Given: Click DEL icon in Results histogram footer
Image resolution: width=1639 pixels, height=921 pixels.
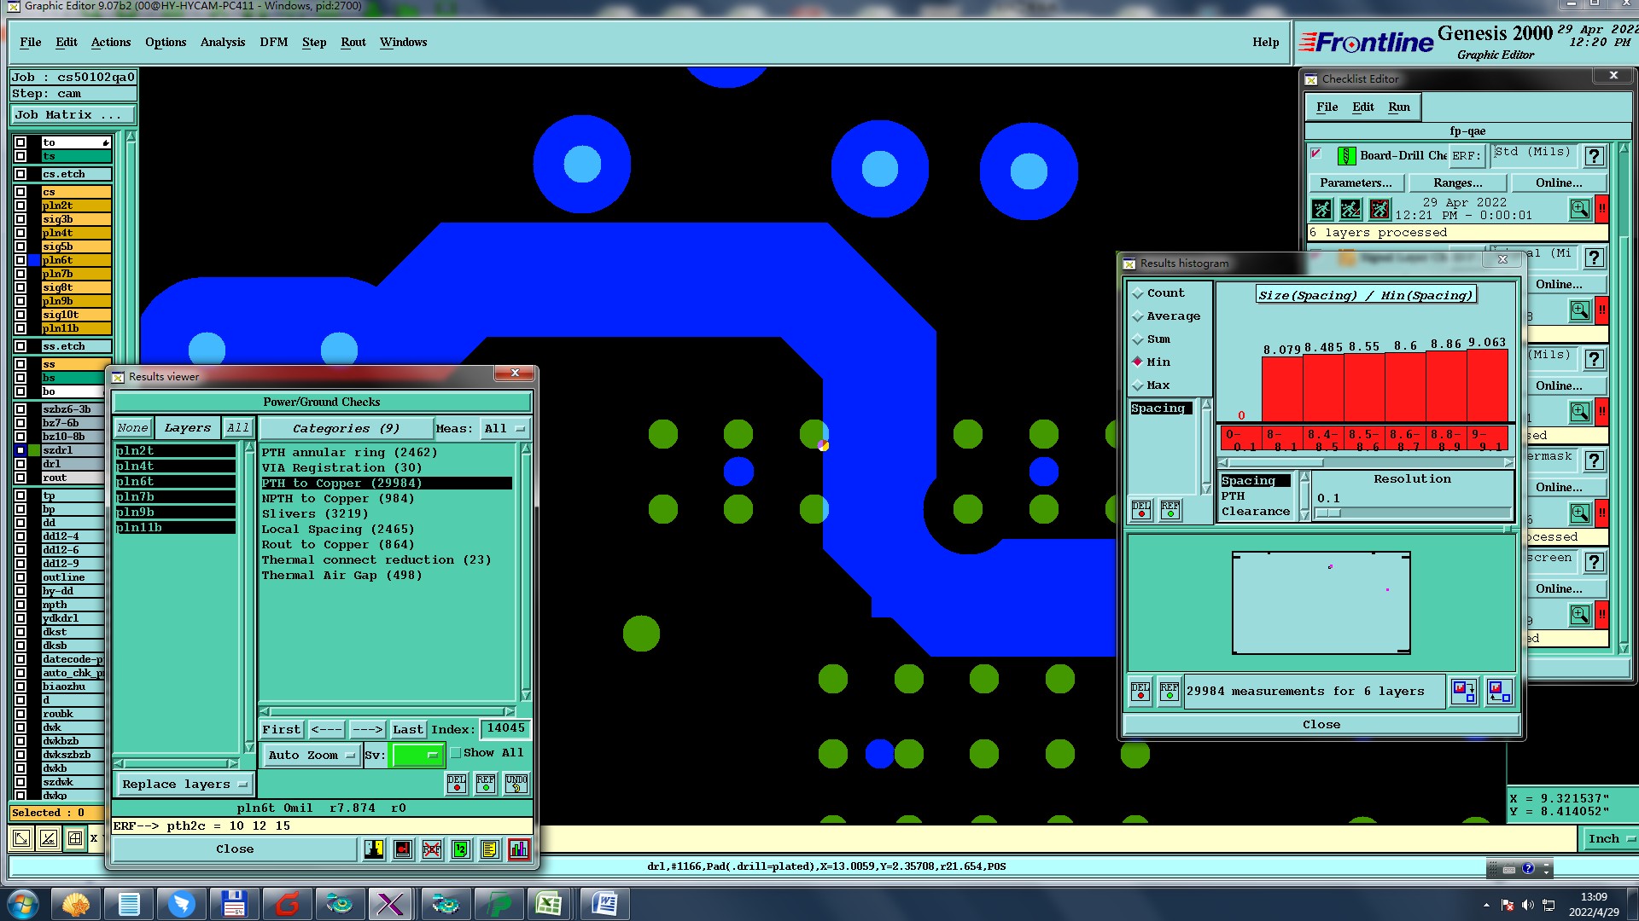Looking at the screenshot, I should pyautogui.click(x=1140, y=692).
